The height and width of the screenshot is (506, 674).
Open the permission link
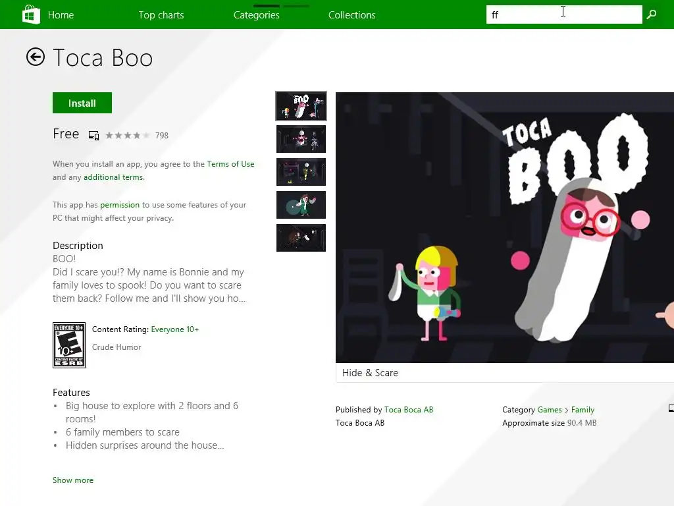(x=120, y=206)
